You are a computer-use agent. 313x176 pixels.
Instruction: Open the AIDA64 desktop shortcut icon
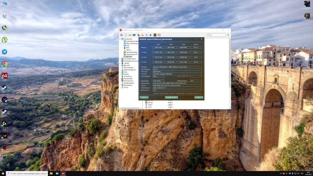point(4,76)
